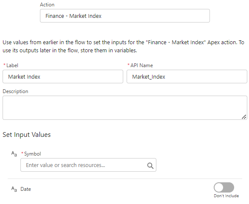The width and height of the screenshot is (249, 204).
Task: Click the text-type Aa icon beside Date
Action: coord(14,189)
